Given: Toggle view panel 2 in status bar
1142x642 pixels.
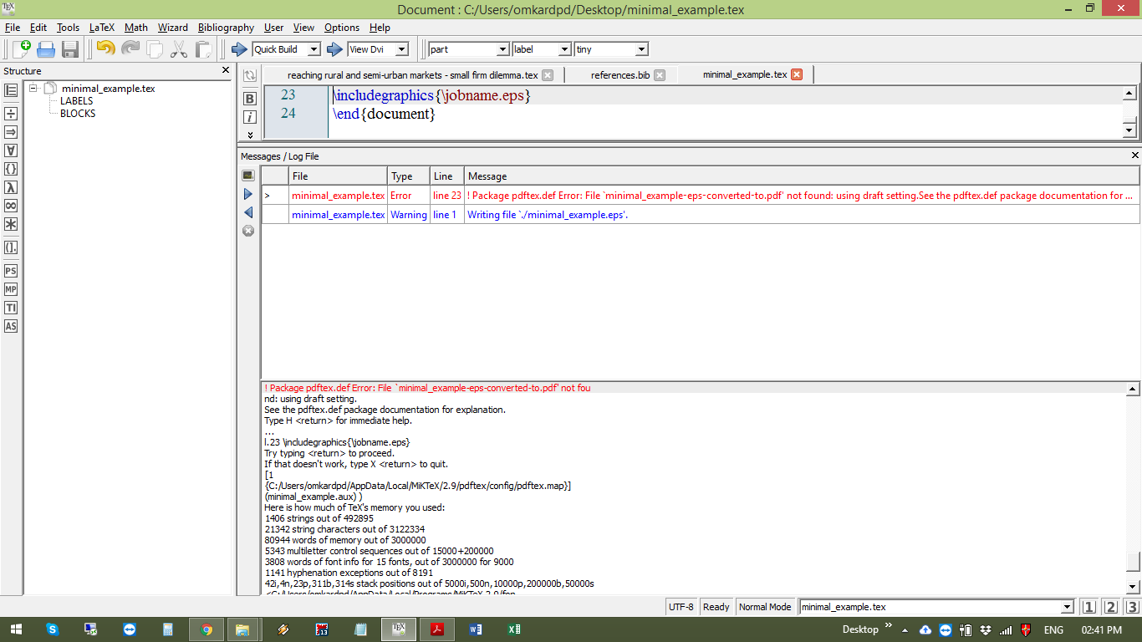Looking at the screenshot, I should click(x=1110, y=607).
